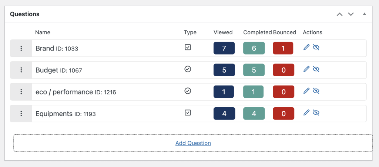Edit the Equipments question with pencil icon
Viewport: 379px width, 167px height.
pos(306,113)
